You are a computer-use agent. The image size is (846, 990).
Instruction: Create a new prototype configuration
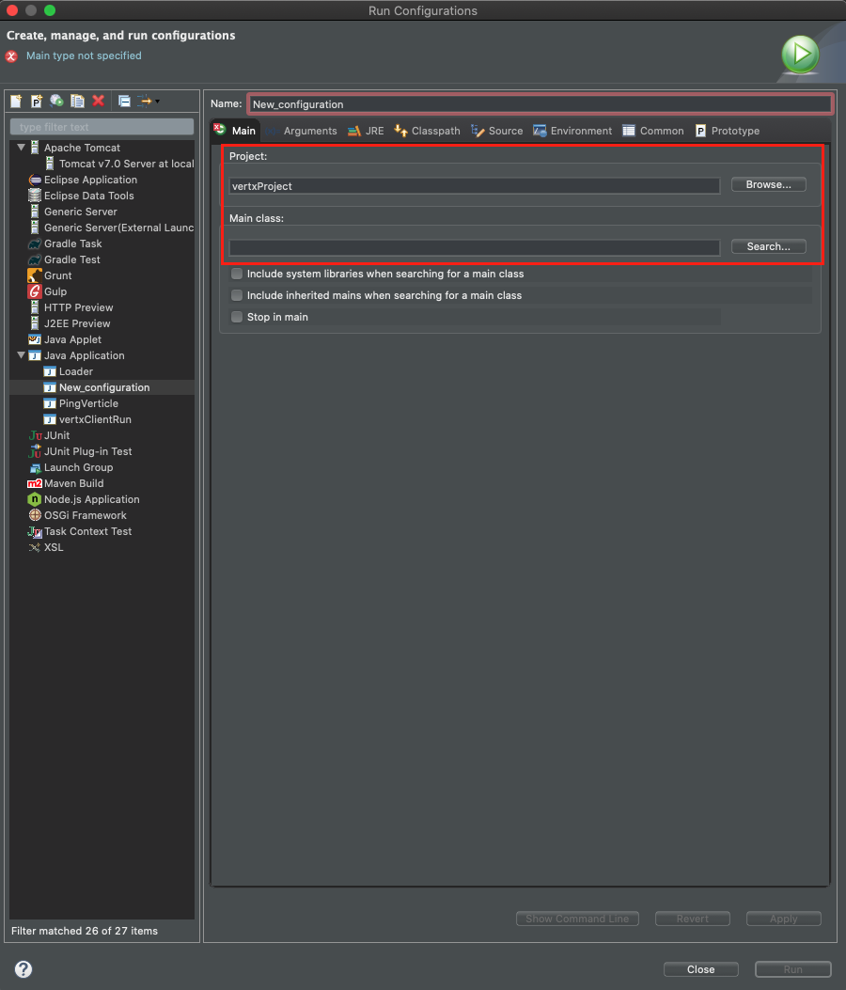37,101
